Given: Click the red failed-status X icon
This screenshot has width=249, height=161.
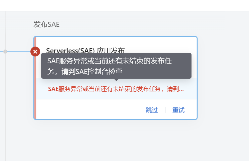Looking at the screenshot, I should pos(35,52).
